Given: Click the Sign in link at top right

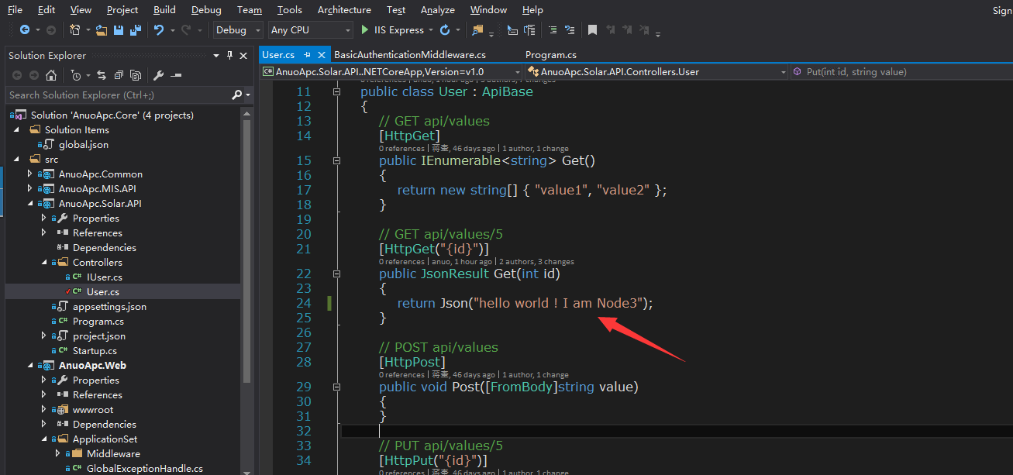Looking at the screenshot, I should [1002, 10].
